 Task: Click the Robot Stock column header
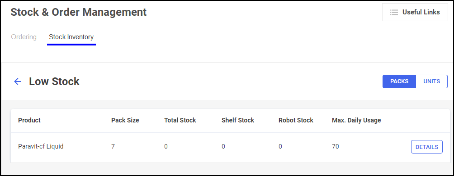[x=296, y=120]
